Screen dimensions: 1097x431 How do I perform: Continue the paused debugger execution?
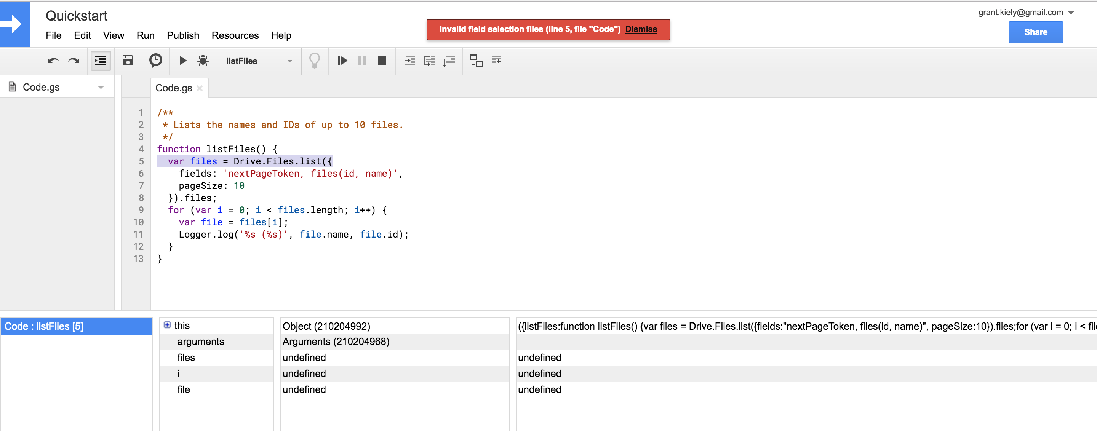pos(342,61)
